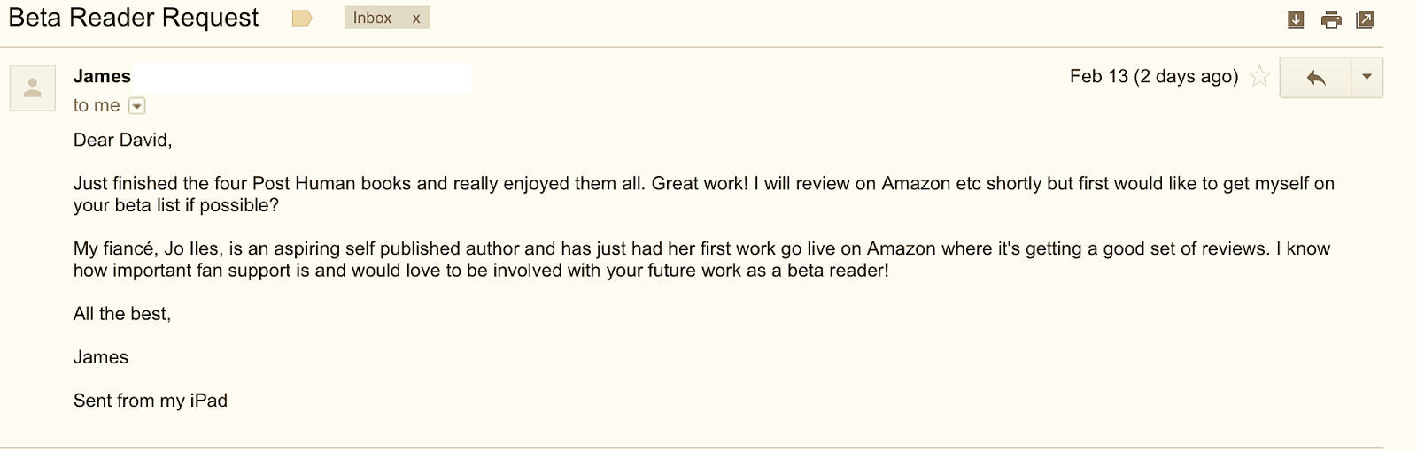Star the Beta Reader Request email
Image resolution: width=1417 pixels, height=451 pixels.
pyautogui.click(x=1258, y=77)
